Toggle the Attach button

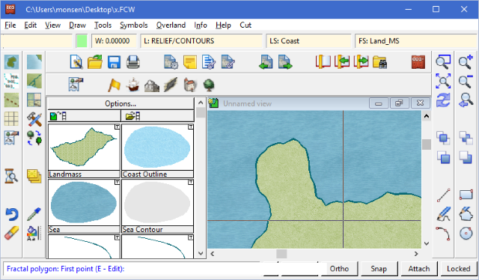pos(419,269)
